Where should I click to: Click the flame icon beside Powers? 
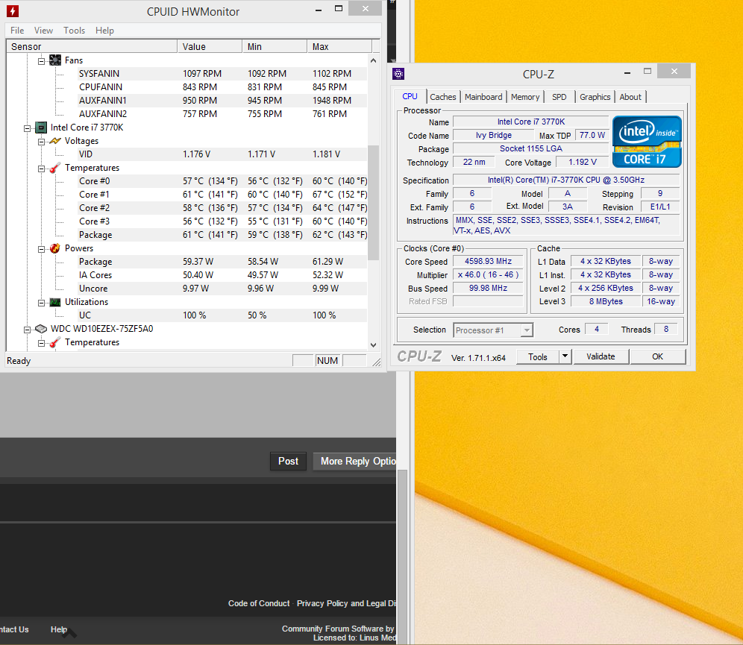pos(55,248)
